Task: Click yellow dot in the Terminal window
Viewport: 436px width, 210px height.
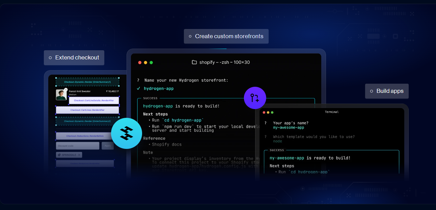Action: pyautogui.click(x=268, y=112)
